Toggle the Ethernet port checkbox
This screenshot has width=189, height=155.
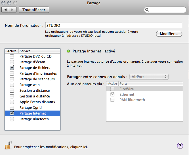[x=113, y=94]
